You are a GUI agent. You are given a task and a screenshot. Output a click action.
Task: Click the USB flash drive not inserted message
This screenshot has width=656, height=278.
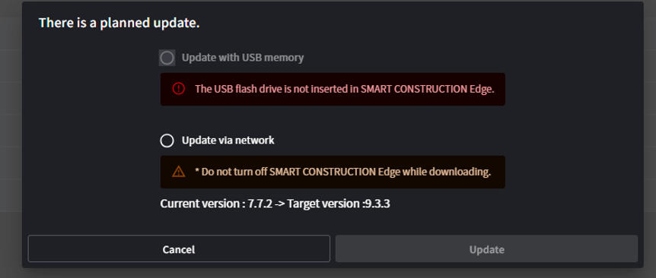pyautogui.click(x=345, y=89)
